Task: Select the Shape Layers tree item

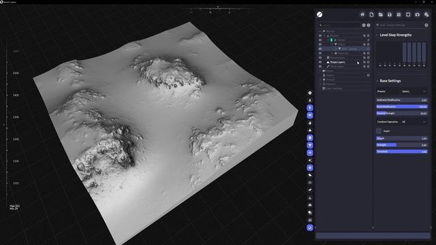Action: coord(337,62)
